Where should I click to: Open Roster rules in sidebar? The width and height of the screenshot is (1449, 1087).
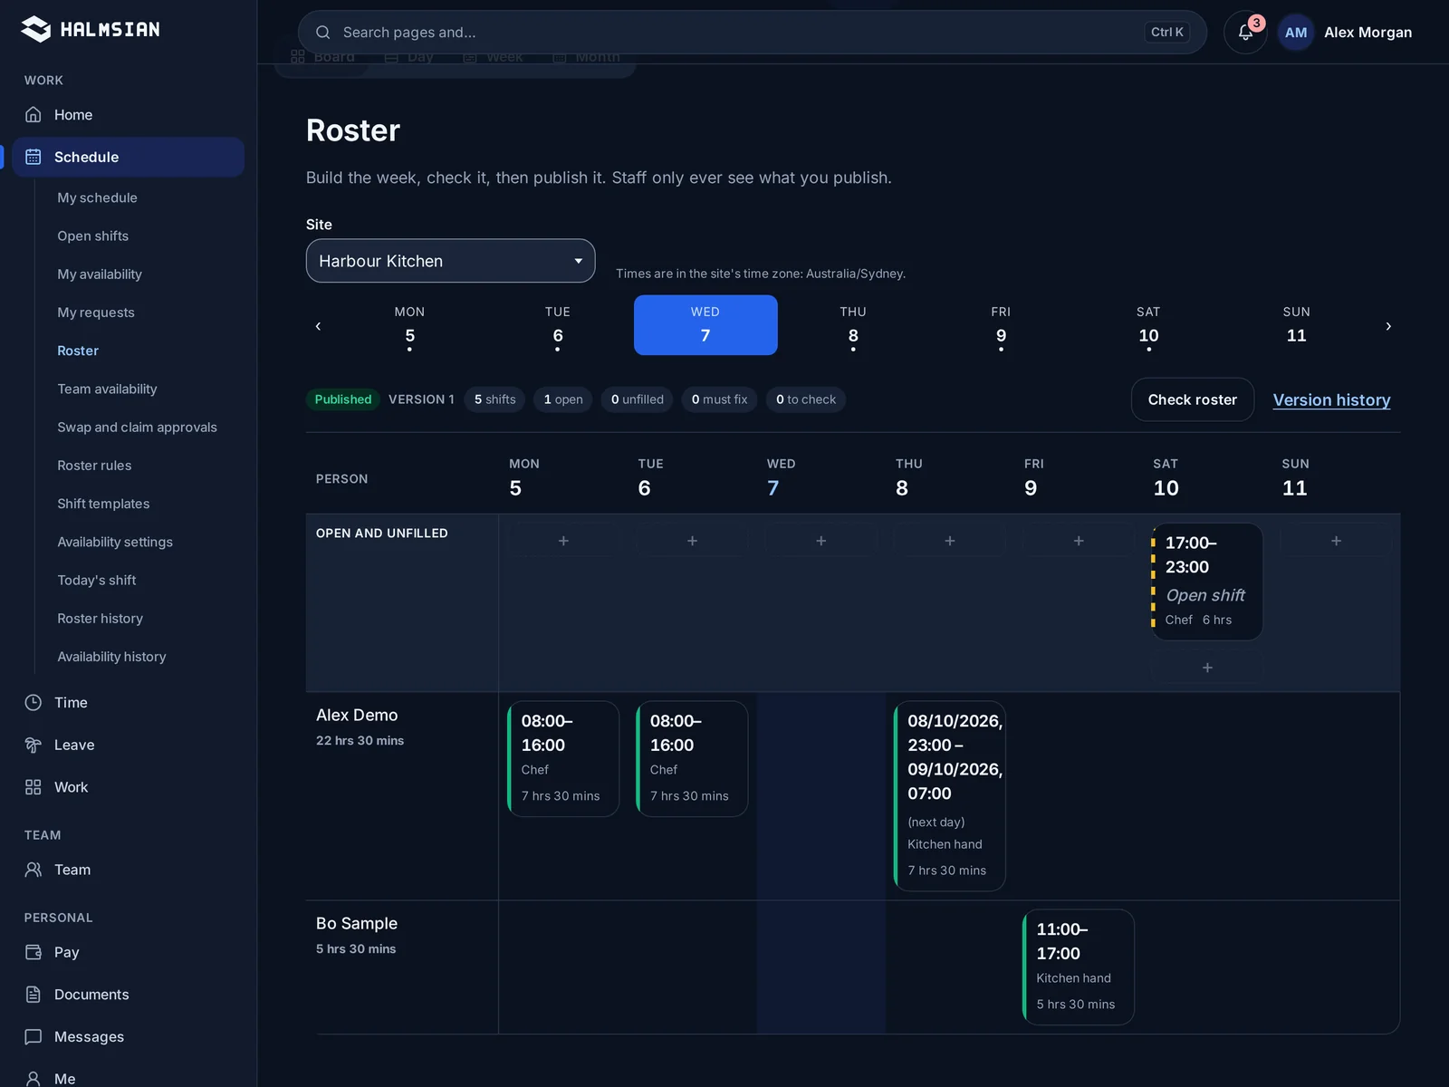click(x=94, y=466)
